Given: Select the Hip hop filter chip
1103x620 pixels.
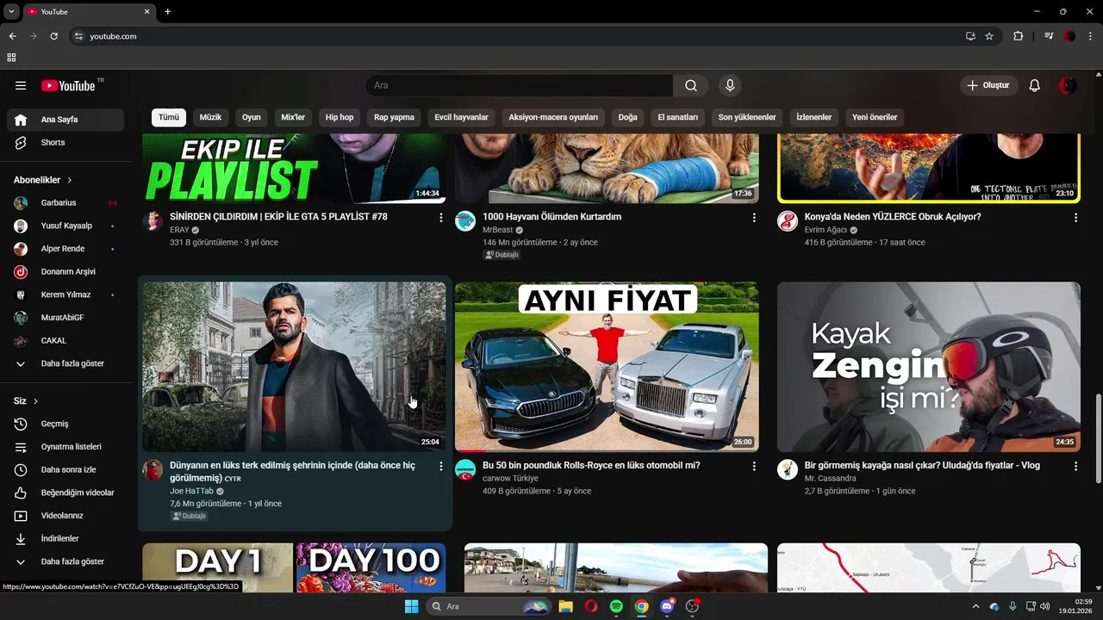Looking at the screenshot, I should 340,117.
